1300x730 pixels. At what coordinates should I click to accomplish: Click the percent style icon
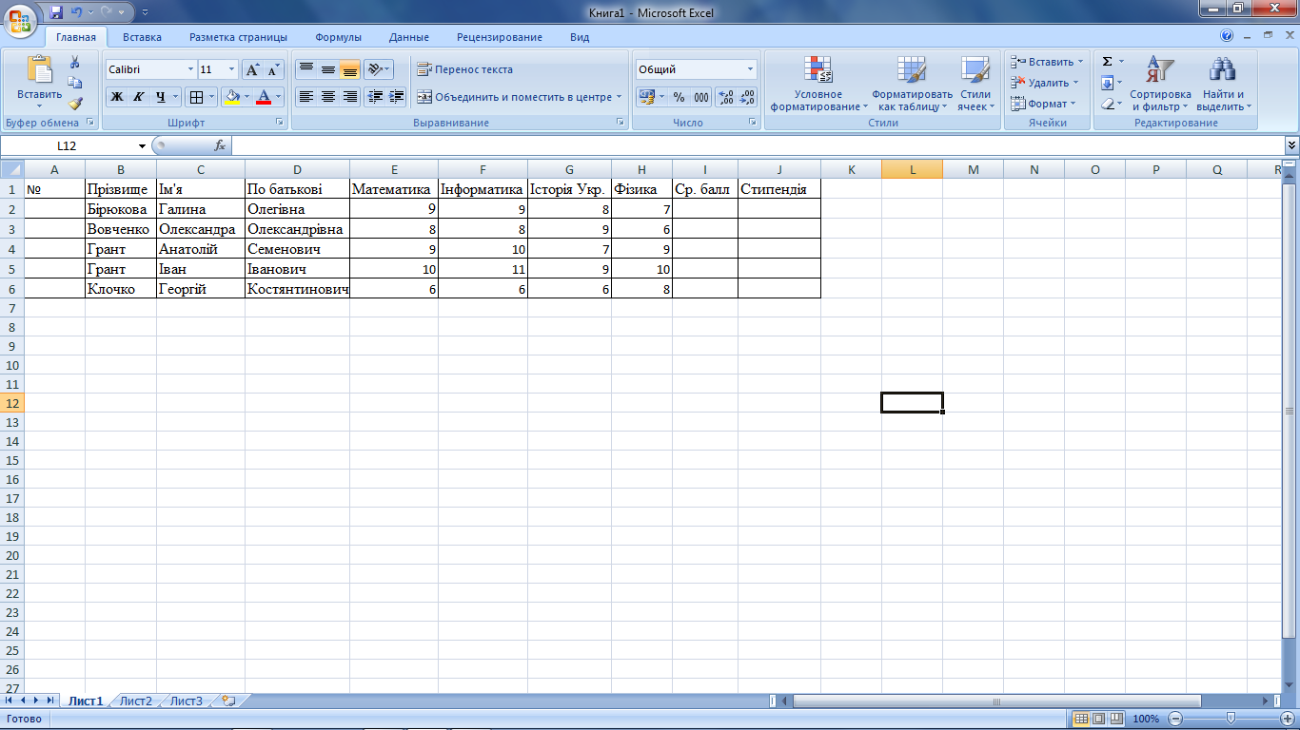679,97
